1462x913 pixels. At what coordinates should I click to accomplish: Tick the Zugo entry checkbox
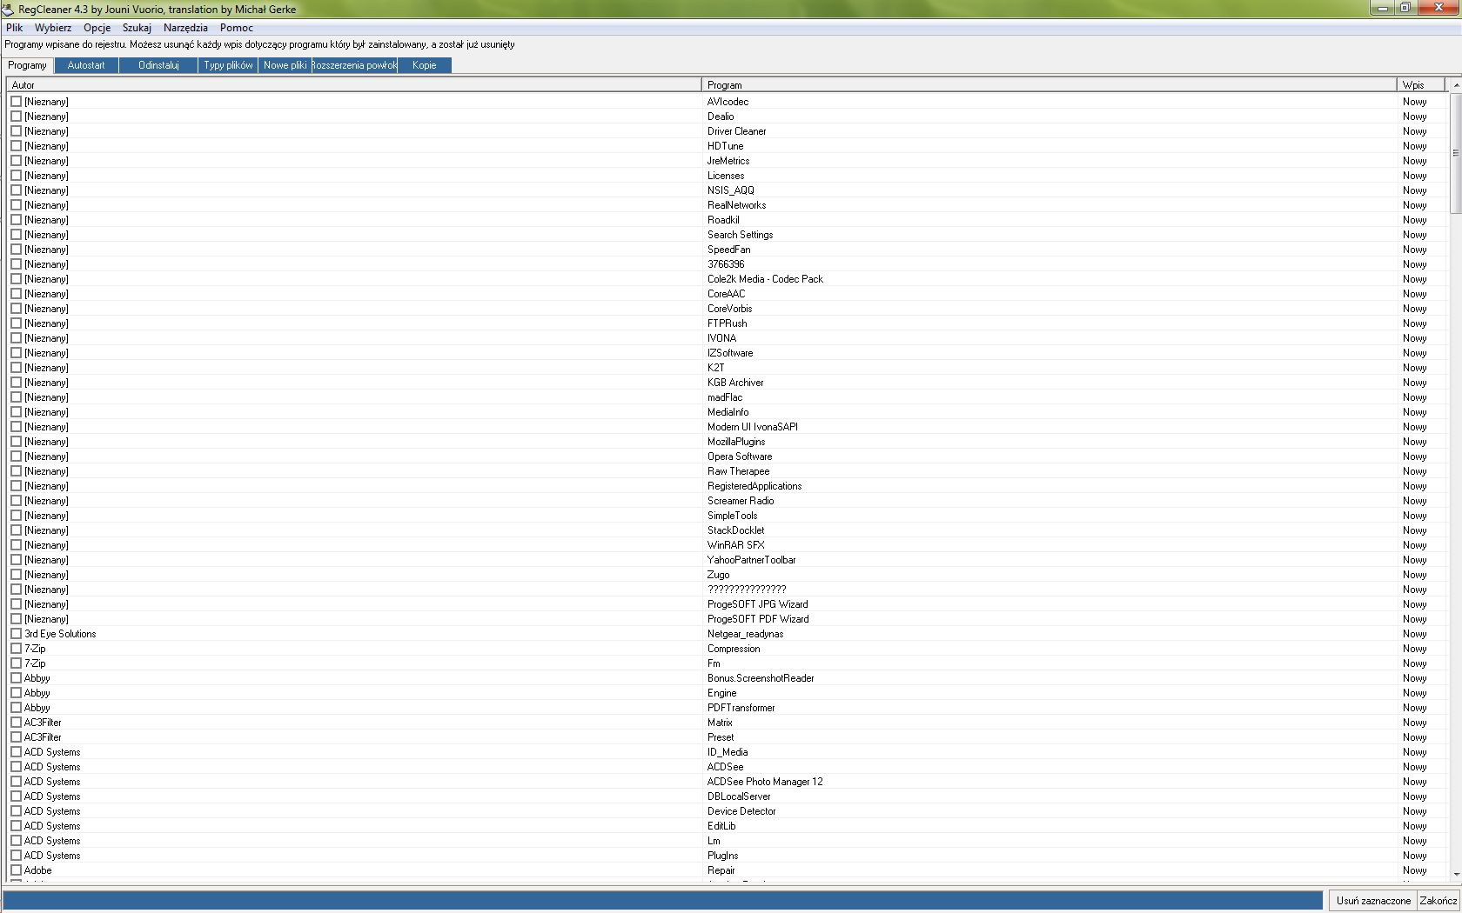click(x=16, y=575)
